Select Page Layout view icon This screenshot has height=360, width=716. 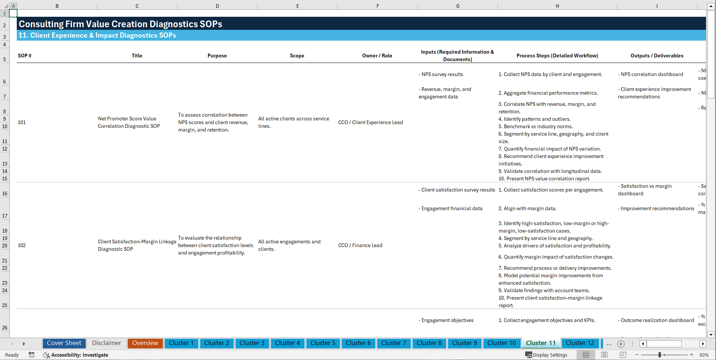(x=604, y=355)
